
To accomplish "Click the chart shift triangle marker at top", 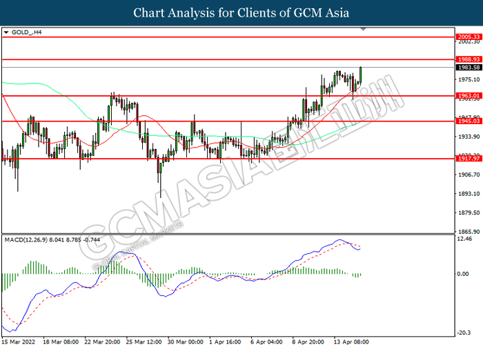I will tap(363, 29).
